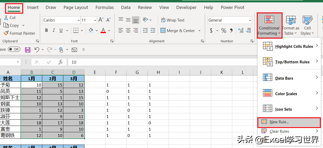Viewport: 323px width, 148px height.
Task: Open Icon Sets submenu
Action: coord(289,109)
